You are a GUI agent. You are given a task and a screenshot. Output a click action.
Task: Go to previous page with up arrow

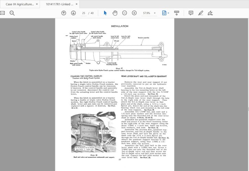[64, 13]
